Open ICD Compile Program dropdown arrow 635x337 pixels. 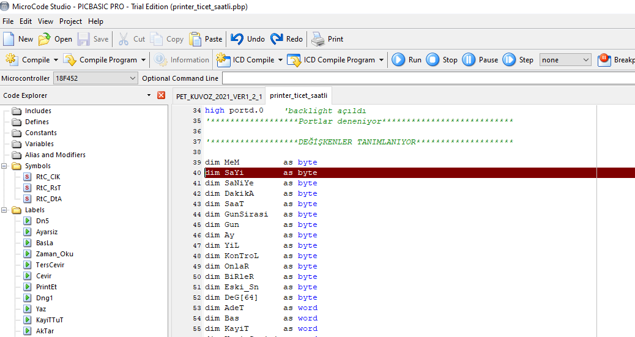pyautogui.click(x=381, y=60)
